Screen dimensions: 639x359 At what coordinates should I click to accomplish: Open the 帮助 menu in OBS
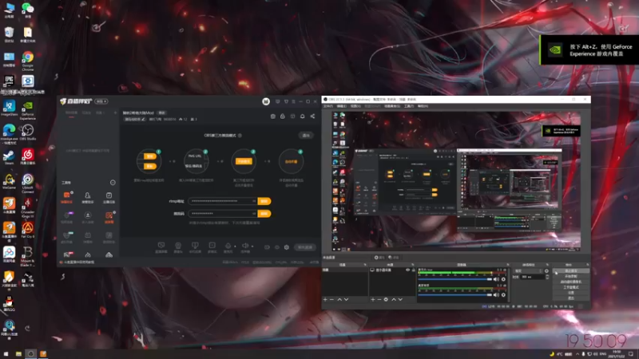423,106
